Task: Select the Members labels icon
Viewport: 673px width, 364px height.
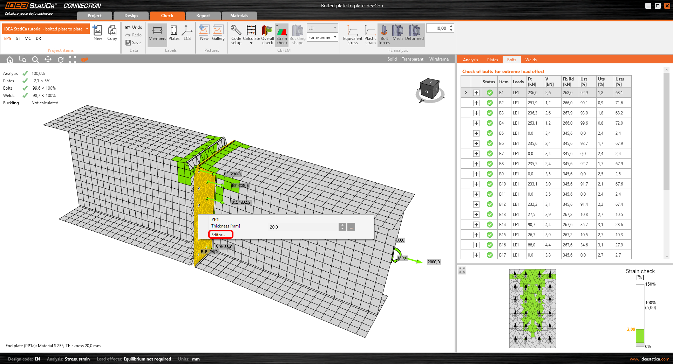Action: click(157, 34)
